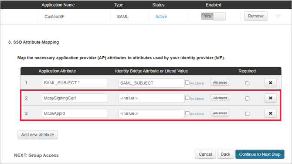Edit SAML_SUBJECT identity bridge value field
The width and height of the screenshot is (292, 164).
pos(151,83)
